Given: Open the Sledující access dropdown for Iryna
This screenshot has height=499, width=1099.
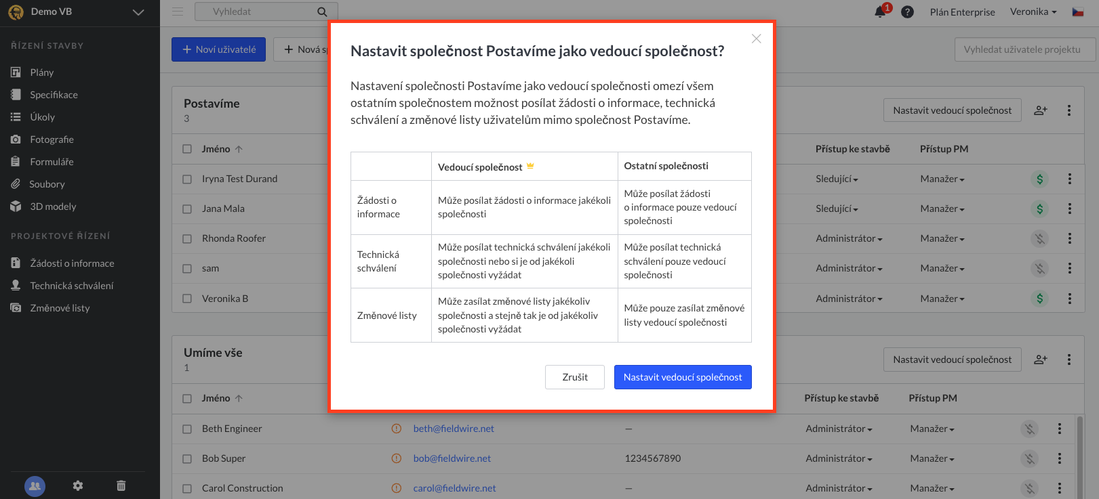Looking at the screenshot, I should [837, 179].
